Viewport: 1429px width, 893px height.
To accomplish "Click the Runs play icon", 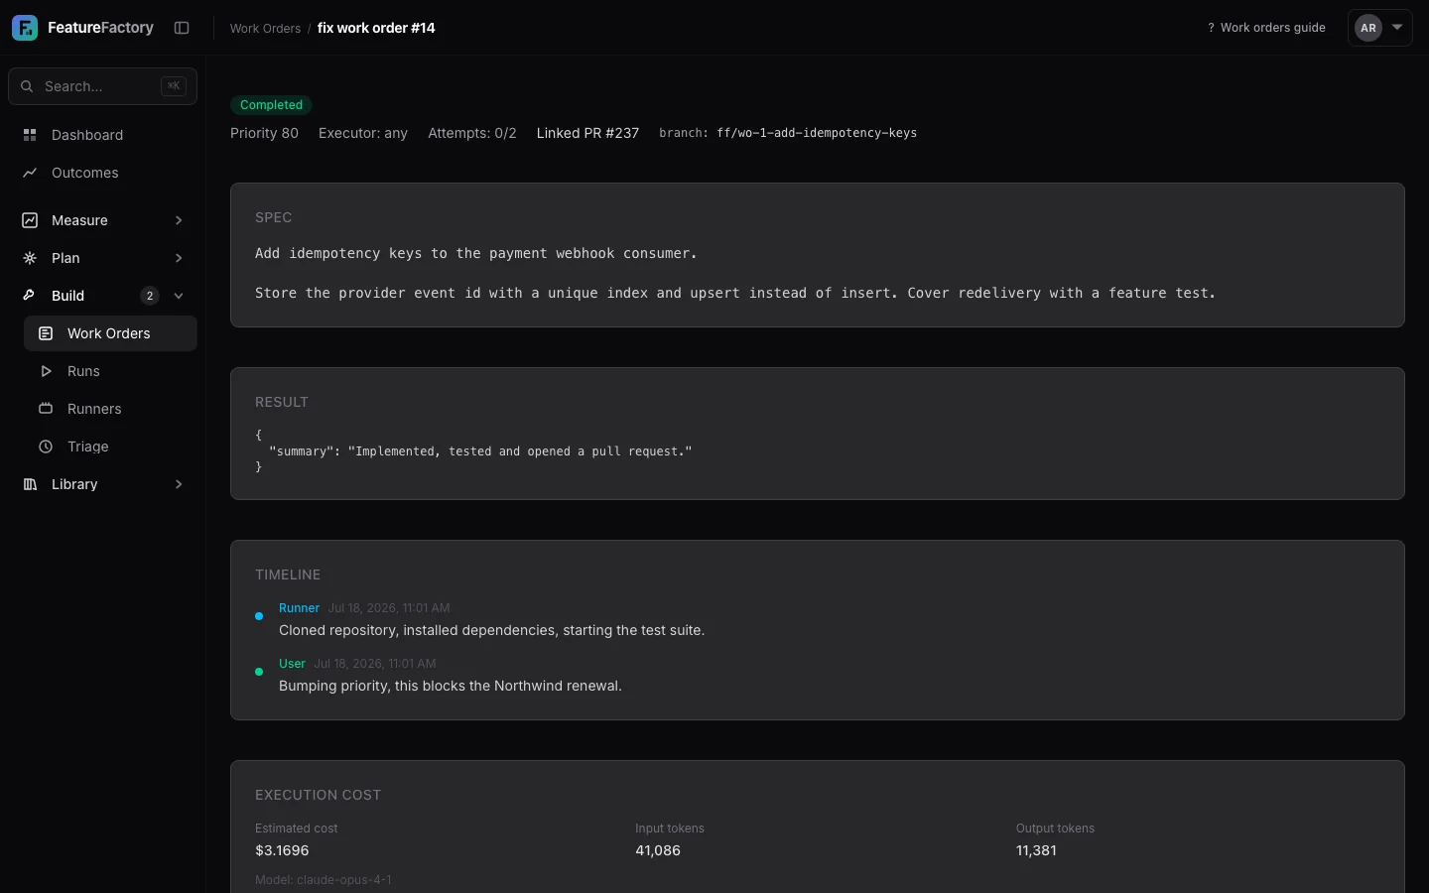I will tap(46, 371).
